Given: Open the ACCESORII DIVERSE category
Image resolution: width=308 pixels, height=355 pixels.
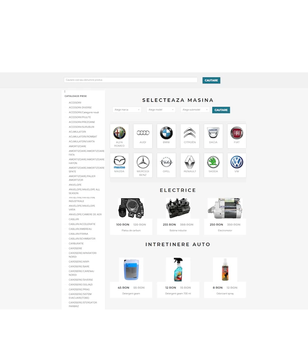Looking at the screenshot, I should pos(80,107).
